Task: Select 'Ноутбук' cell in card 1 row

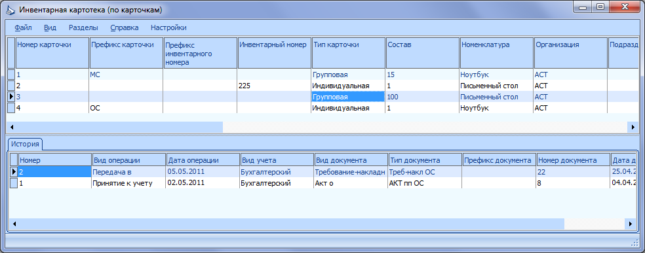Action: click(496, 75)
